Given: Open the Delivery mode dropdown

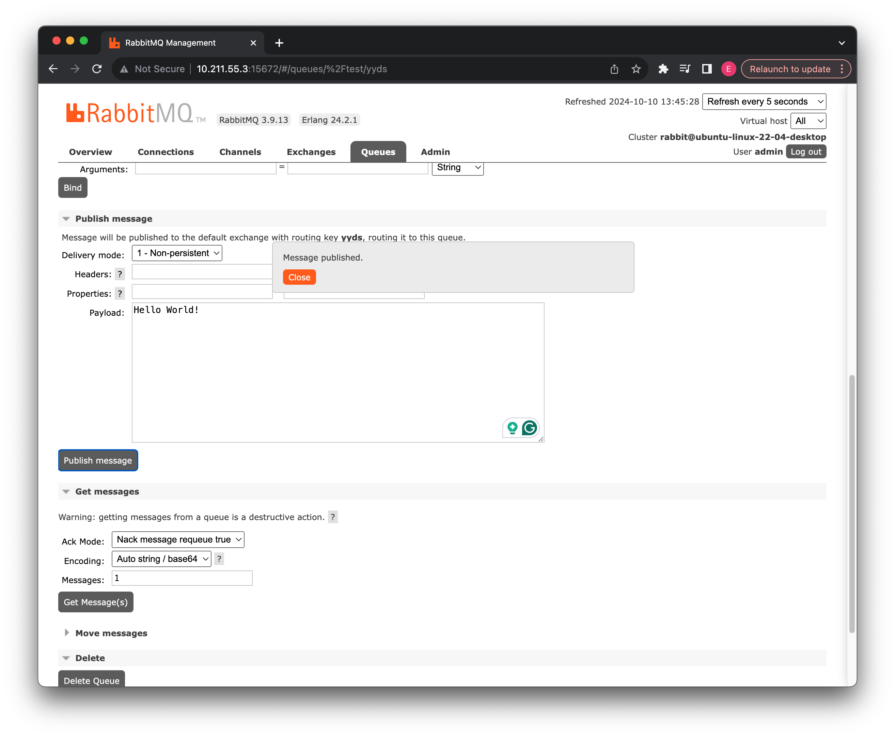Looking at the screenshot, I should (x=177, y=253).
